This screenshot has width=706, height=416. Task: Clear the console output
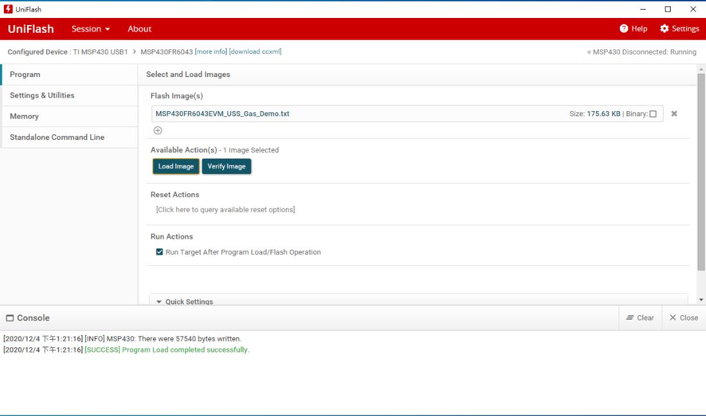[x=640, y=318]
